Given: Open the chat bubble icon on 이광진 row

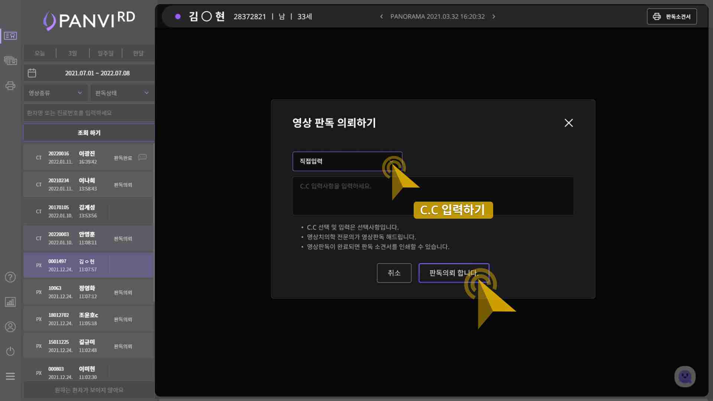Looking at the screenshot, I should point(143,157).
